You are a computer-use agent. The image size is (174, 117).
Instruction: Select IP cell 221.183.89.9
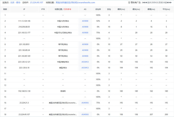coord(24,44)
